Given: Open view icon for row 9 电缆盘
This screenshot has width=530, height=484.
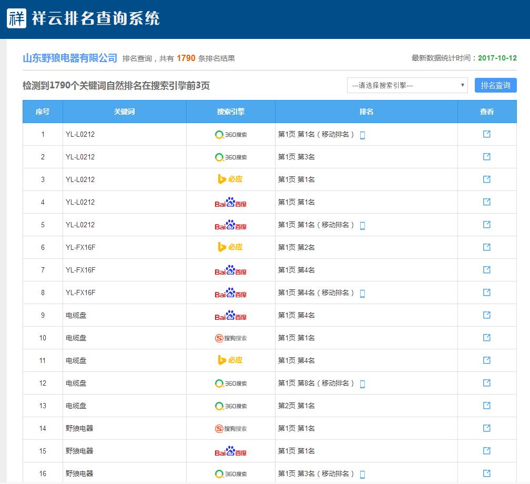Looking at the screenshot, I should tap(487, 315).
